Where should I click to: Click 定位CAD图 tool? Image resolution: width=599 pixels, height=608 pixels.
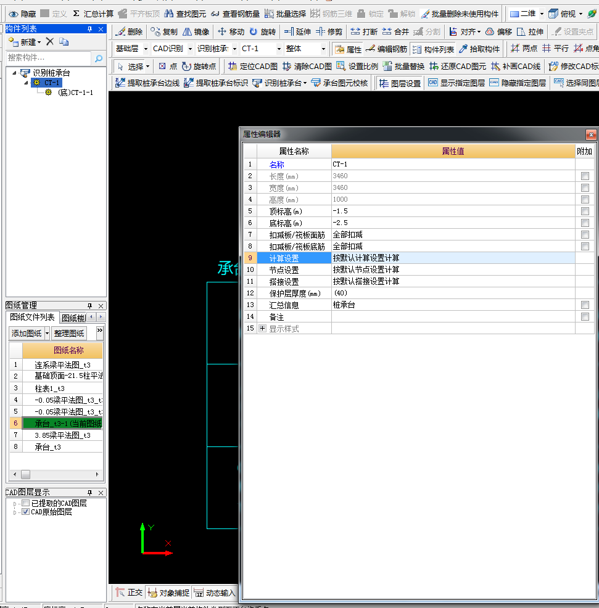click(253, 67)
